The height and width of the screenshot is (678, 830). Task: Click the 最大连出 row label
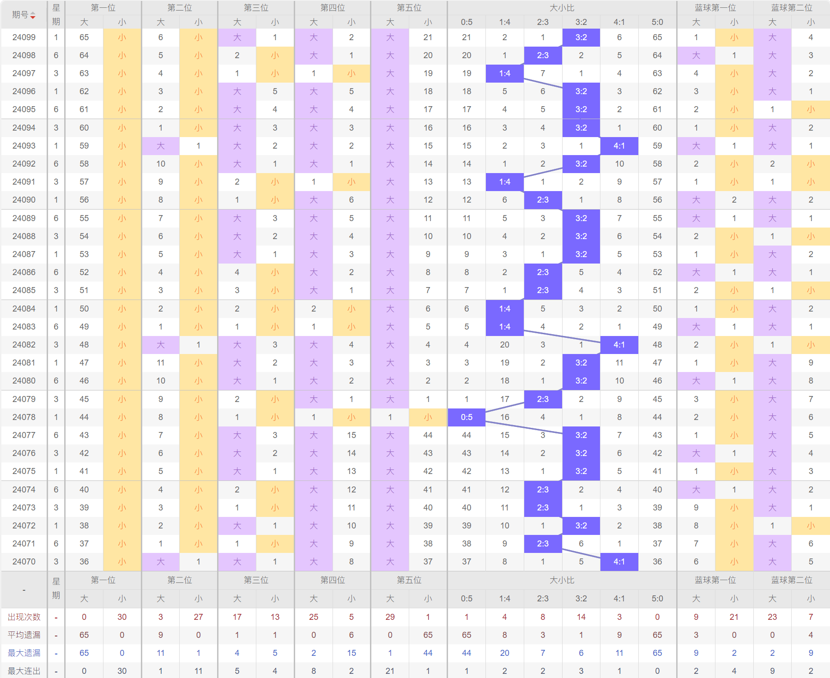coord(24,671)
